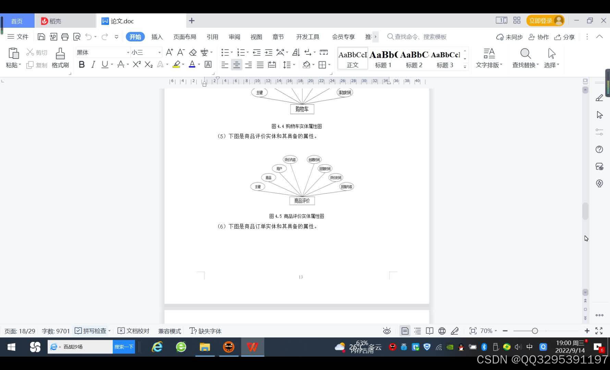Open the 插入 (Insert) tab

click(157, 37)
